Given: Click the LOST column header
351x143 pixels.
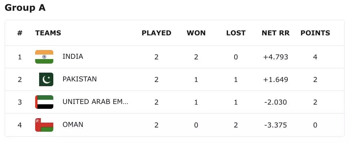Looking at the screenshot, I should 236,33.
